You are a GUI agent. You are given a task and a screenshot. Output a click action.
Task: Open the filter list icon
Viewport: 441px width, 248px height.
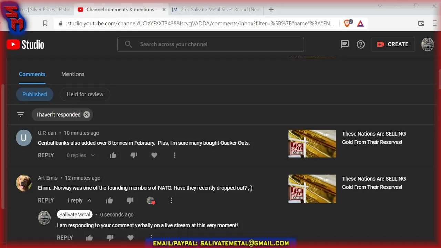(21, 114)
